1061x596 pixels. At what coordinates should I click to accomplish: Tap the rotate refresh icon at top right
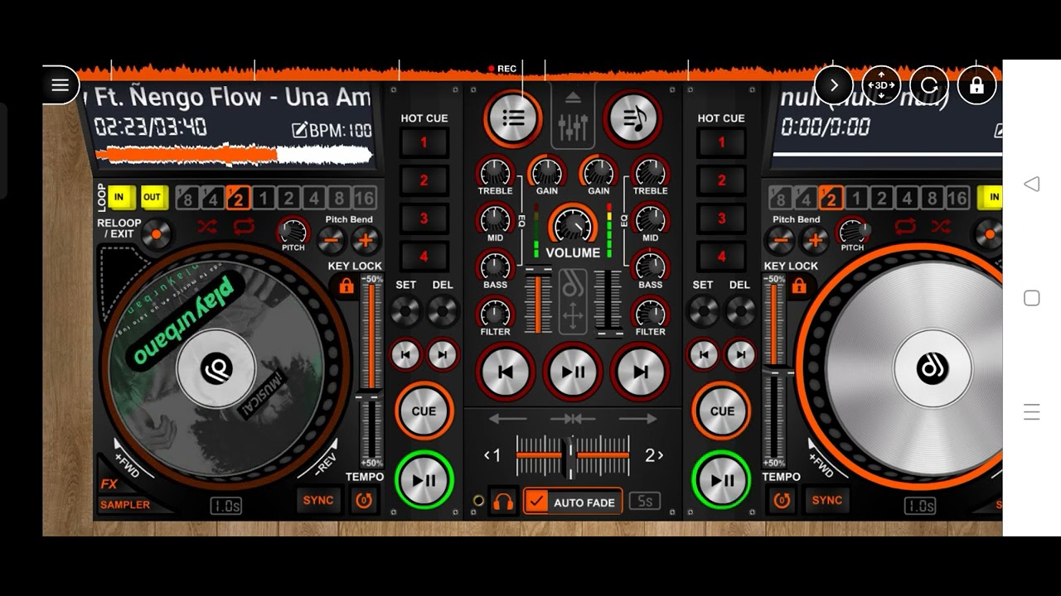tap(929, 84)
